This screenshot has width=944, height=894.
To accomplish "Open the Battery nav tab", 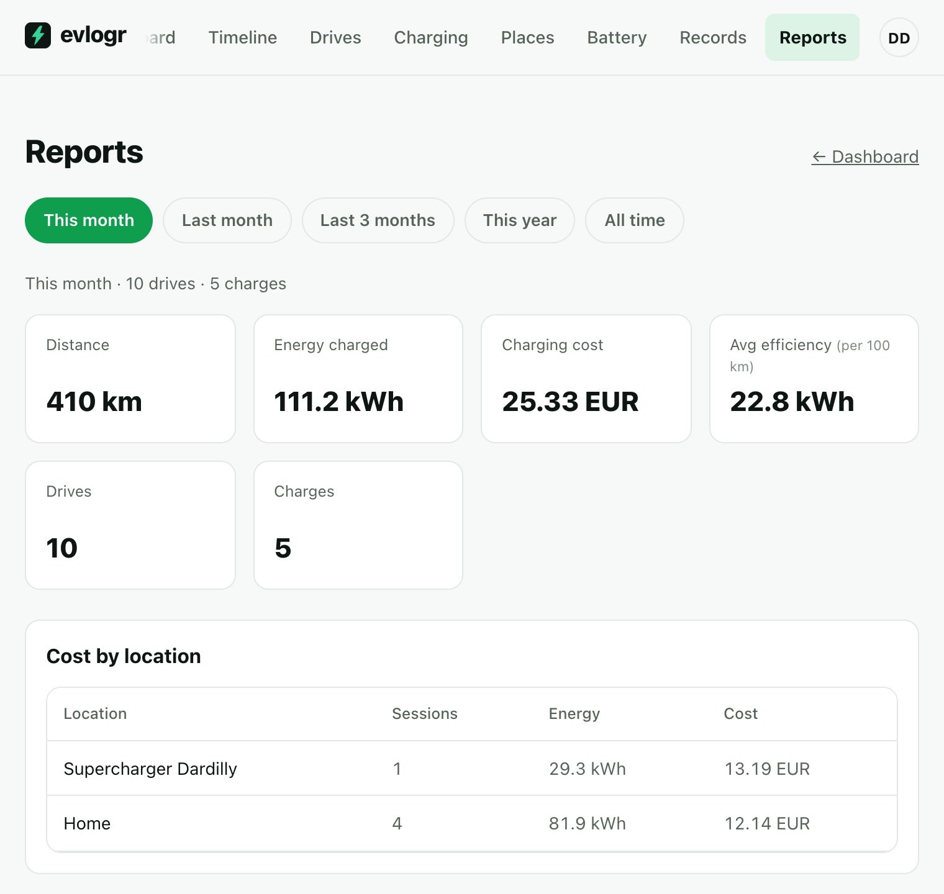I will pyautogui.click(x=617, y=37).
